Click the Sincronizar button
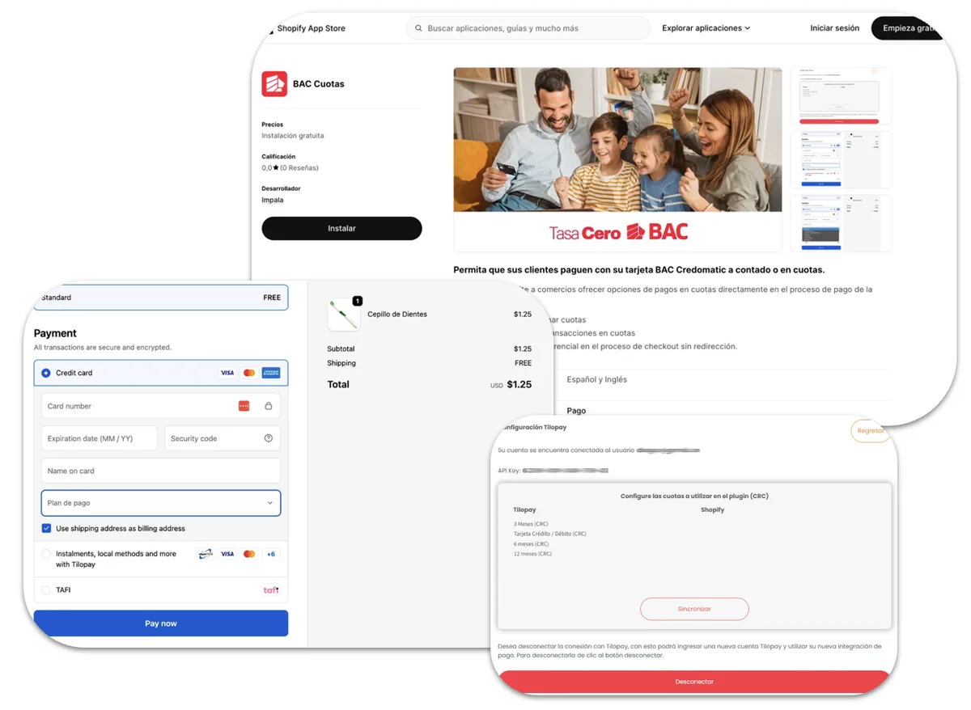Screen dimensions: 971x710 [x=694, y=609]
